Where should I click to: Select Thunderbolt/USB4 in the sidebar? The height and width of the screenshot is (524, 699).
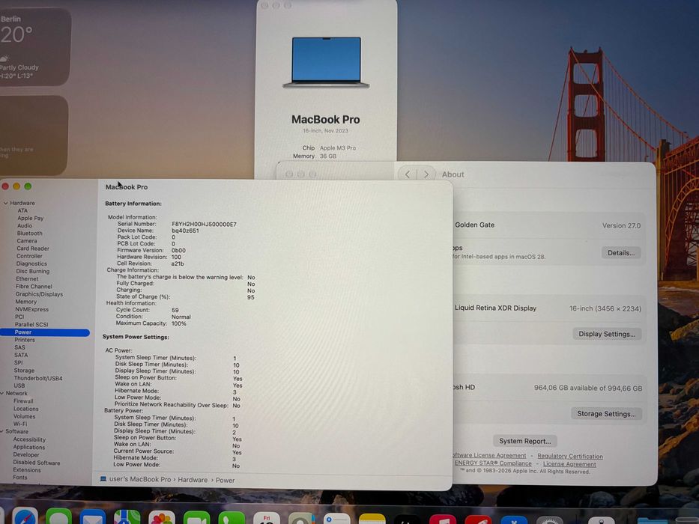point(38,378)
